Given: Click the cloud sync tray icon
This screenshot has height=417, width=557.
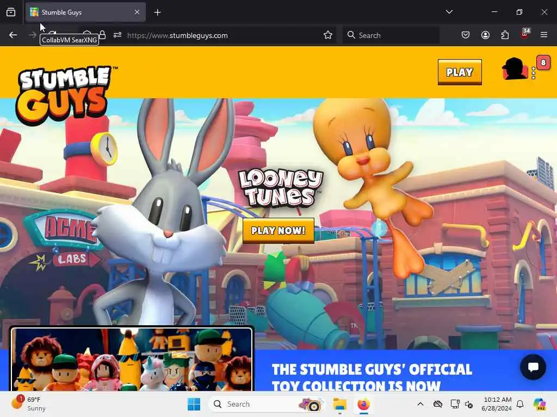Looking at the screenshot, I should click(438, 404).
